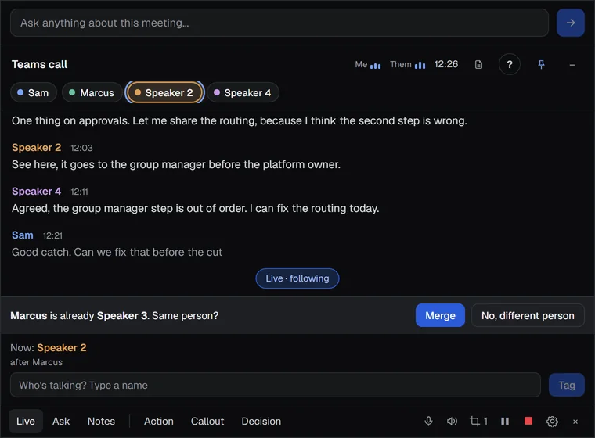
Task: Submit the meeting question with the arrow button
Action: click(x=570, y=23)
